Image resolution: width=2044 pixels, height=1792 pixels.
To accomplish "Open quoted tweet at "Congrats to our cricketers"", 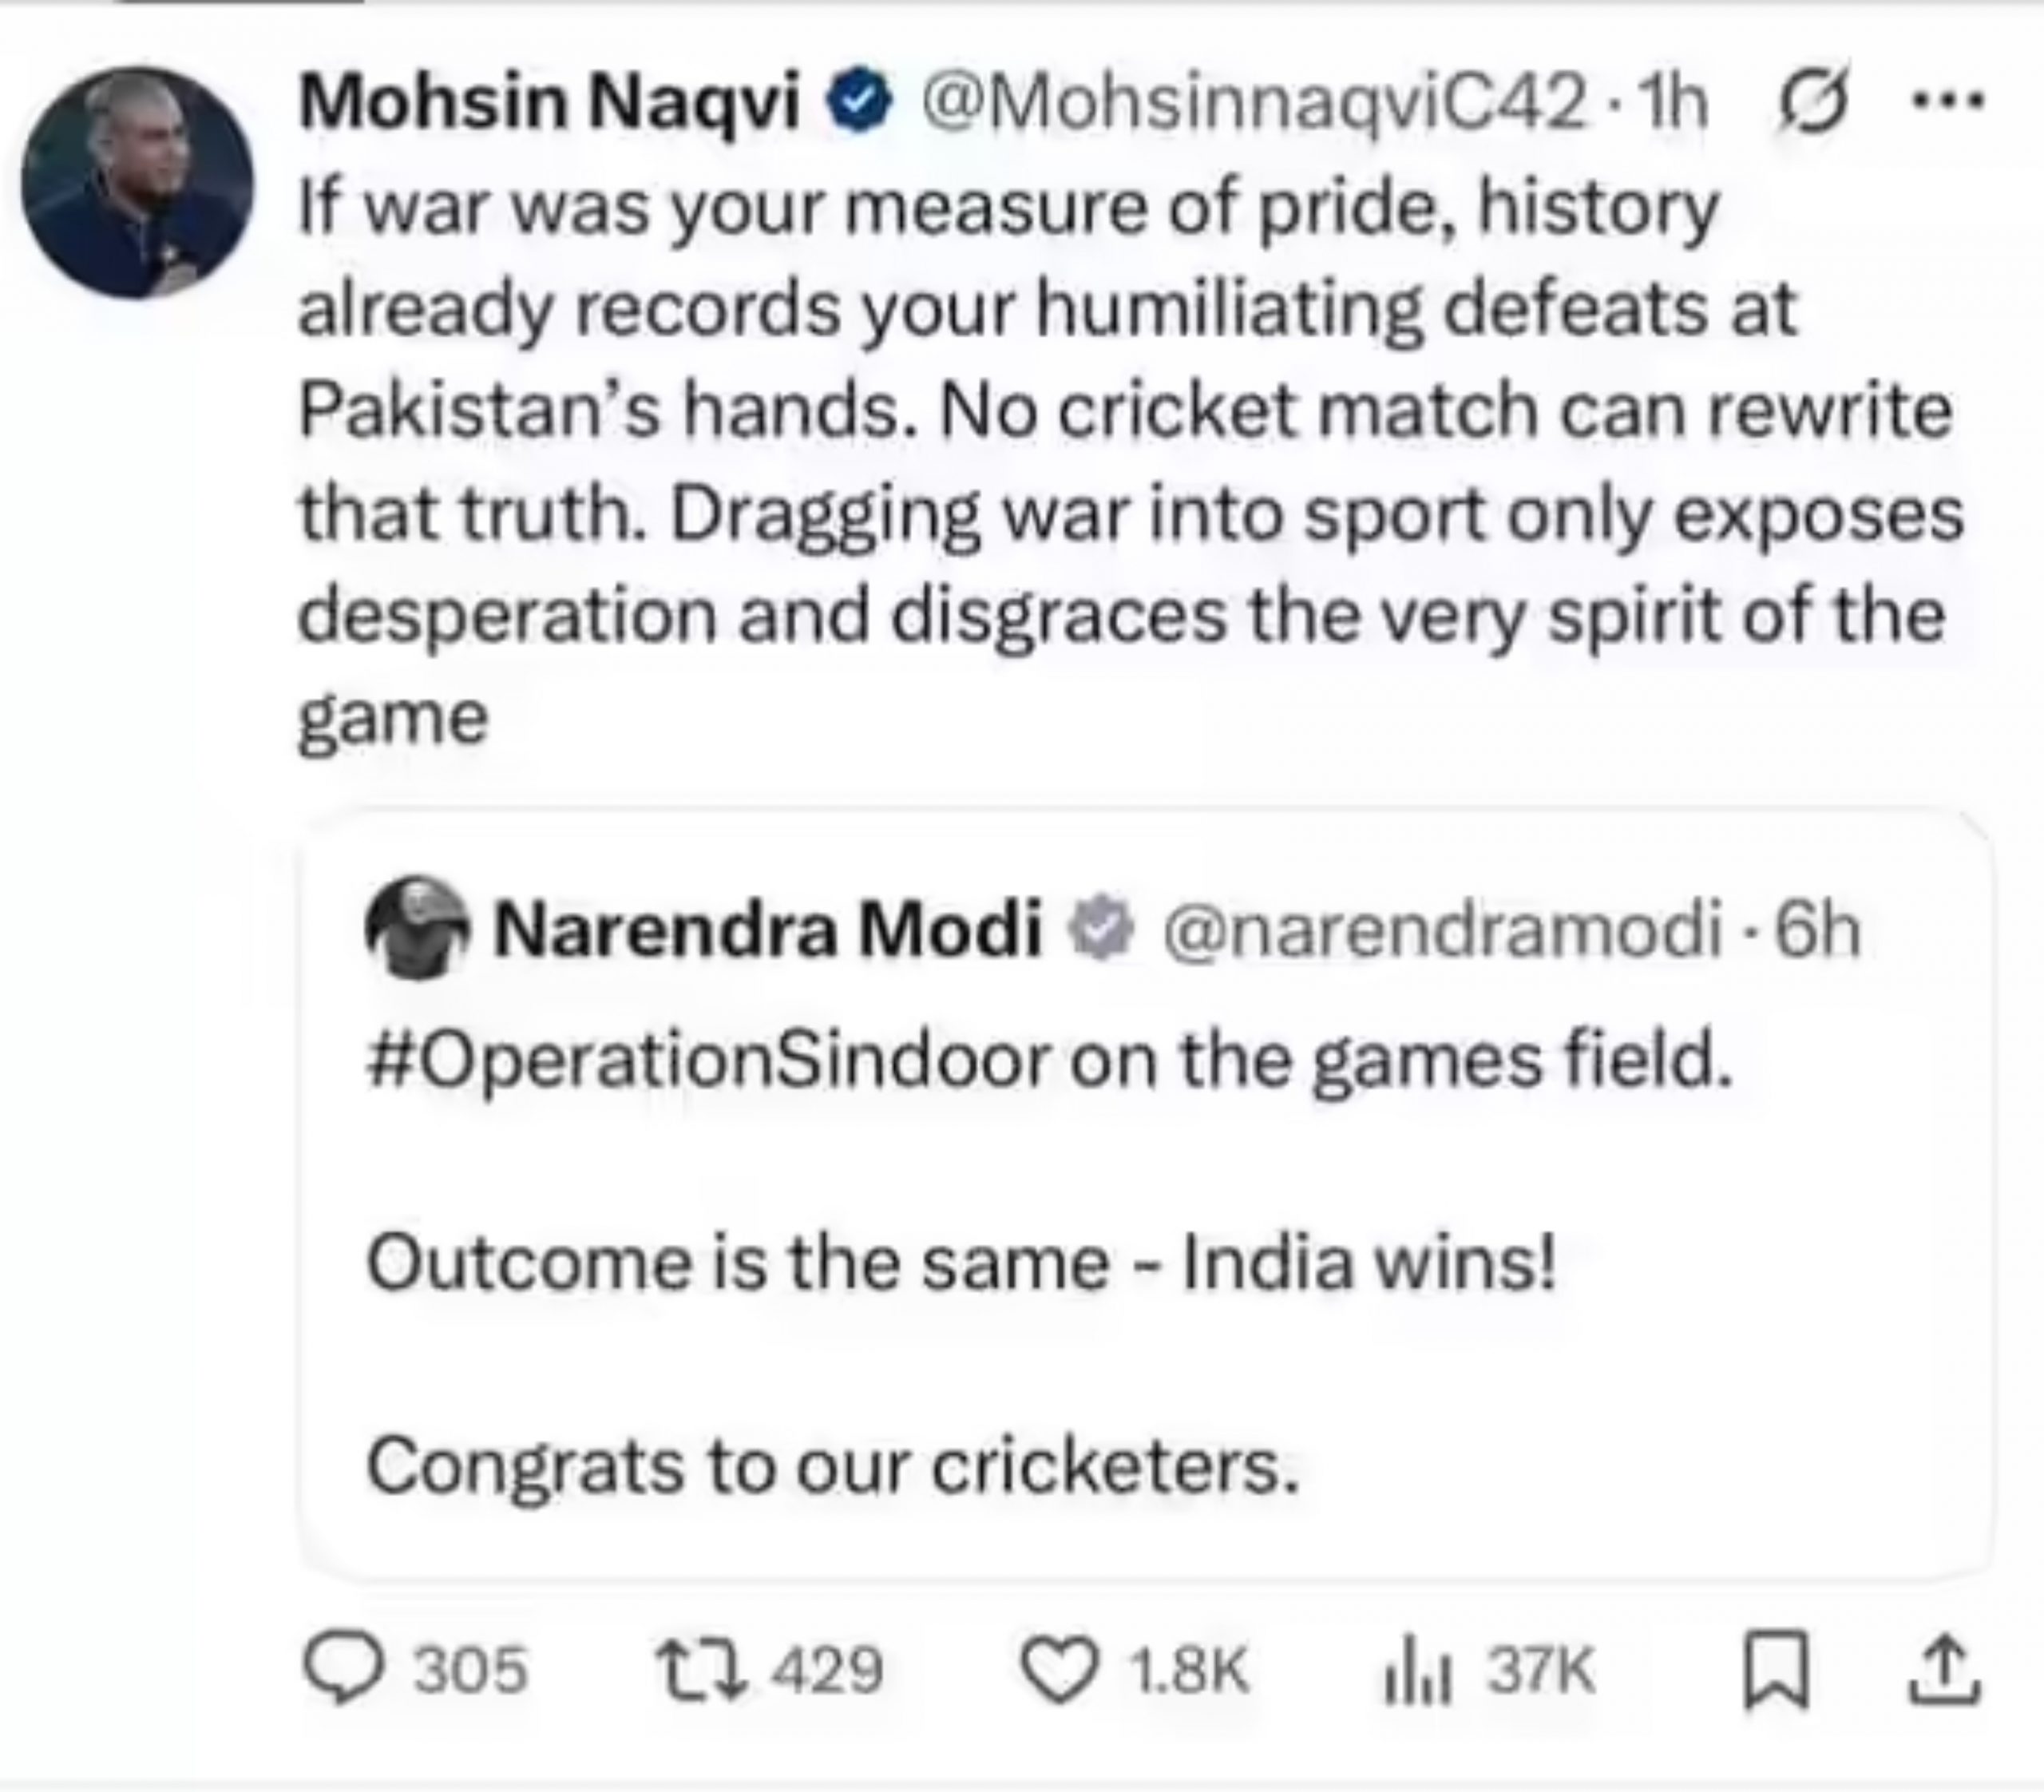I will (x=832, y=1466).
